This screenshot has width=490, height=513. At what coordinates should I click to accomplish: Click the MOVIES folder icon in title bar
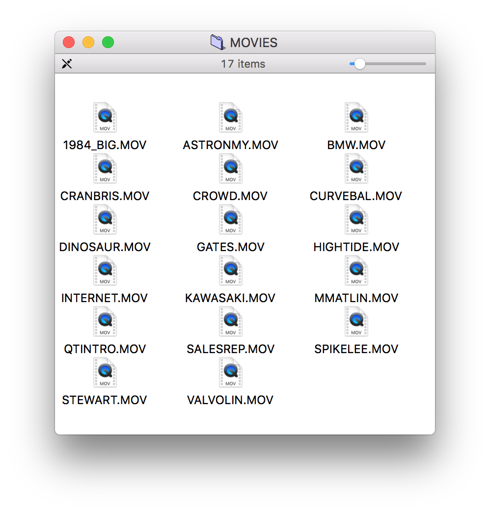pyautogui.click(x=218, y=43)
